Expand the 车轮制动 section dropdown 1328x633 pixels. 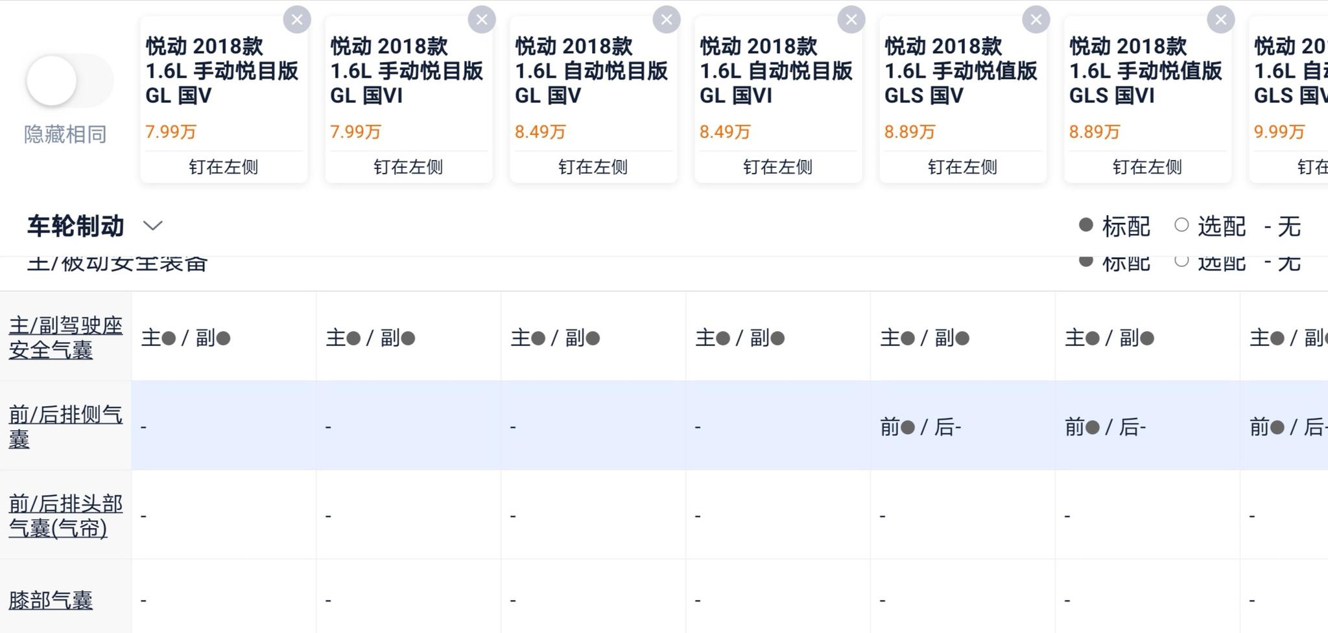tap(153, 225)
